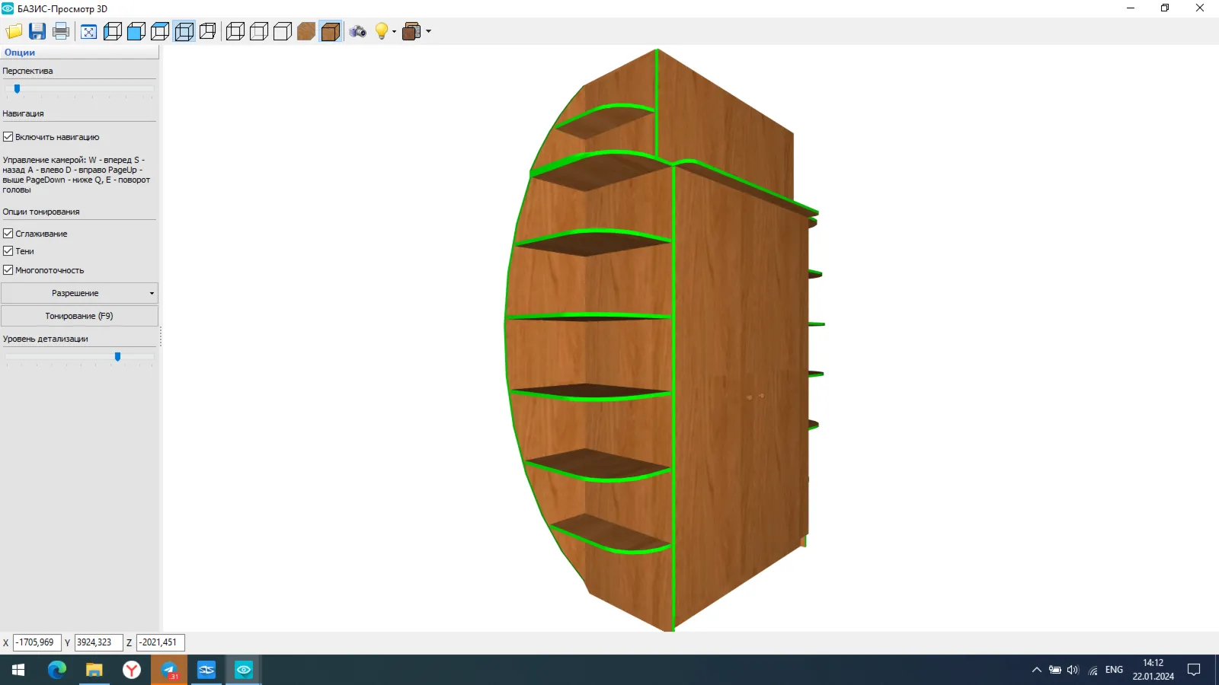Click the camera icon in toolbar
The height and width of the screenshot is (685, 1219).
358,31
